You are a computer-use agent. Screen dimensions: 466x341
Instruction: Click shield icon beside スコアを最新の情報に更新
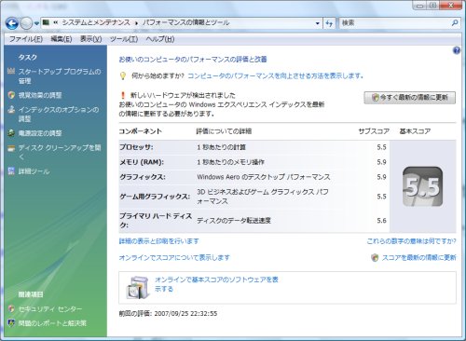pyautogui.click(x=375, y=257)
